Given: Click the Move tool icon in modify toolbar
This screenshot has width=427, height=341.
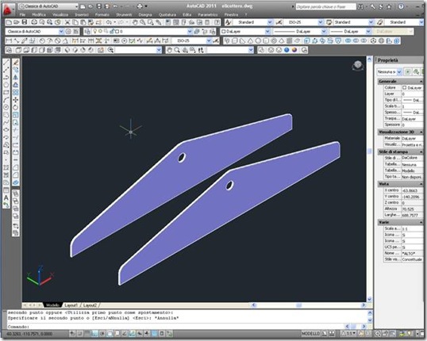Looking at the screenshot, I should 16,100.
